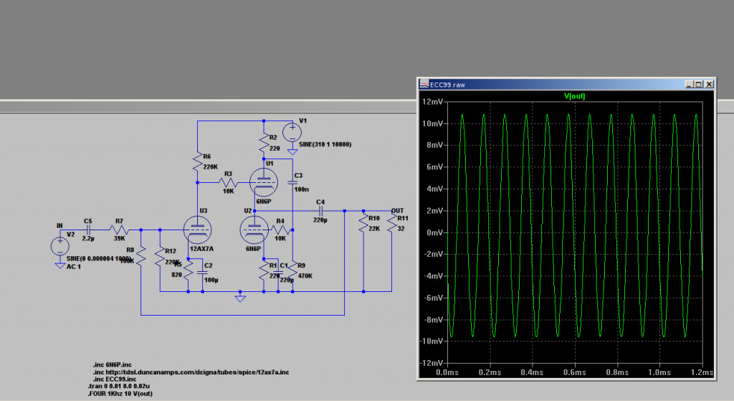This screenshot has width=734, height=401.
Task: Click the 100µ value of C2
Action: point(211,280)
